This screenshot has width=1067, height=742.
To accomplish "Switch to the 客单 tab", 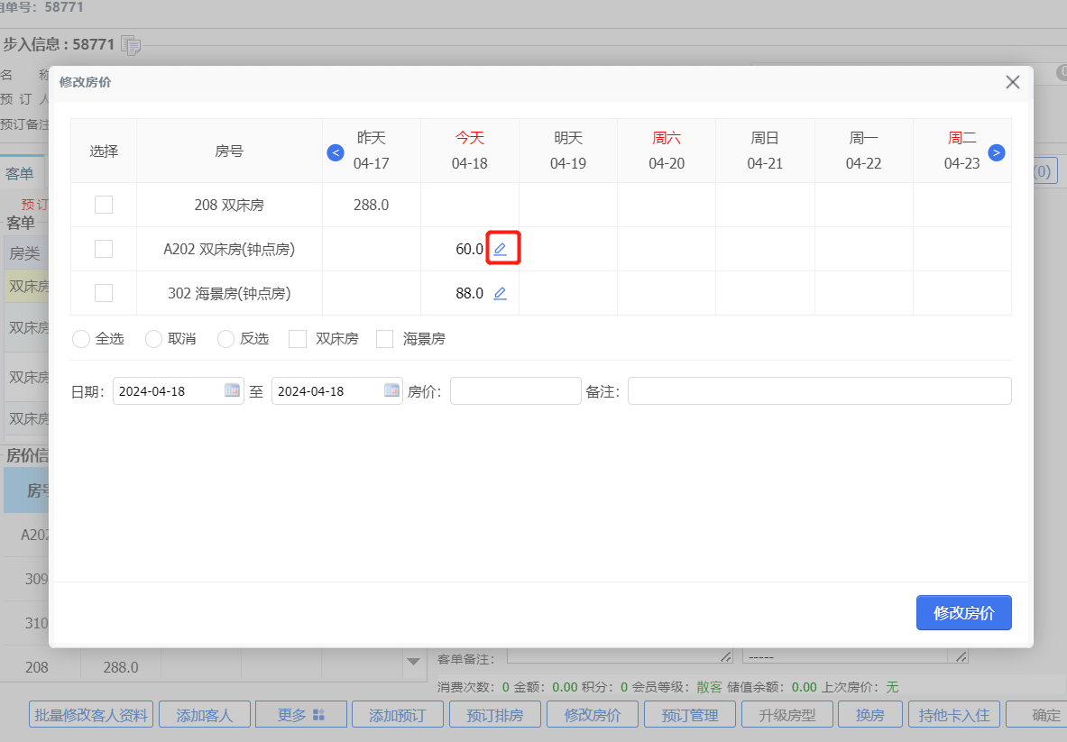I will point(21,173).
